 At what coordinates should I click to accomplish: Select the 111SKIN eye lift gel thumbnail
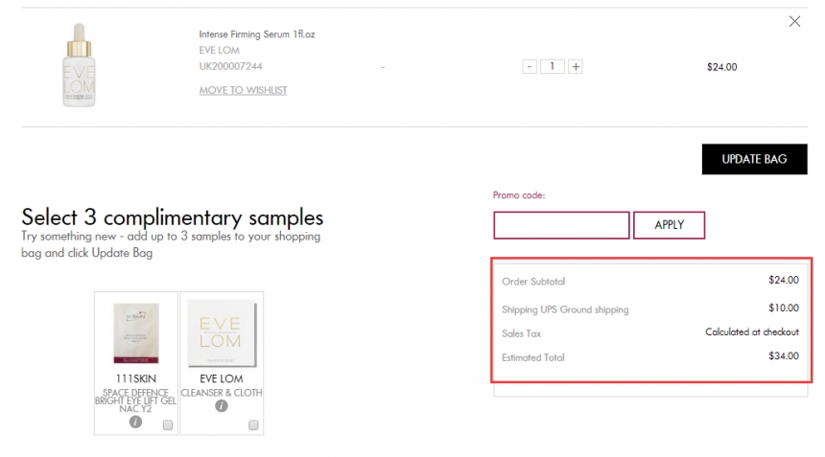(136, 333)
